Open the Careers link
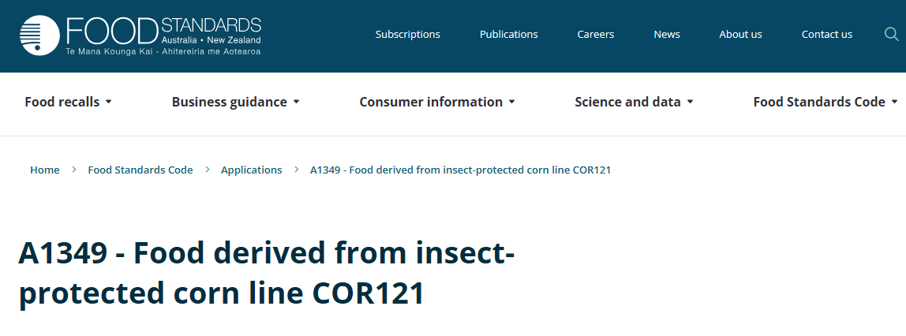This screenshot has height=336, width=906. 596,34
